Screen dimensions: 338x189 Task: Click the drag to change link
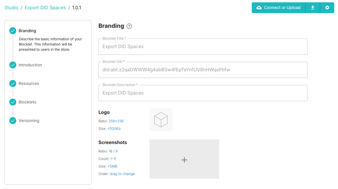pyautogui.click(x=122, y=174)
